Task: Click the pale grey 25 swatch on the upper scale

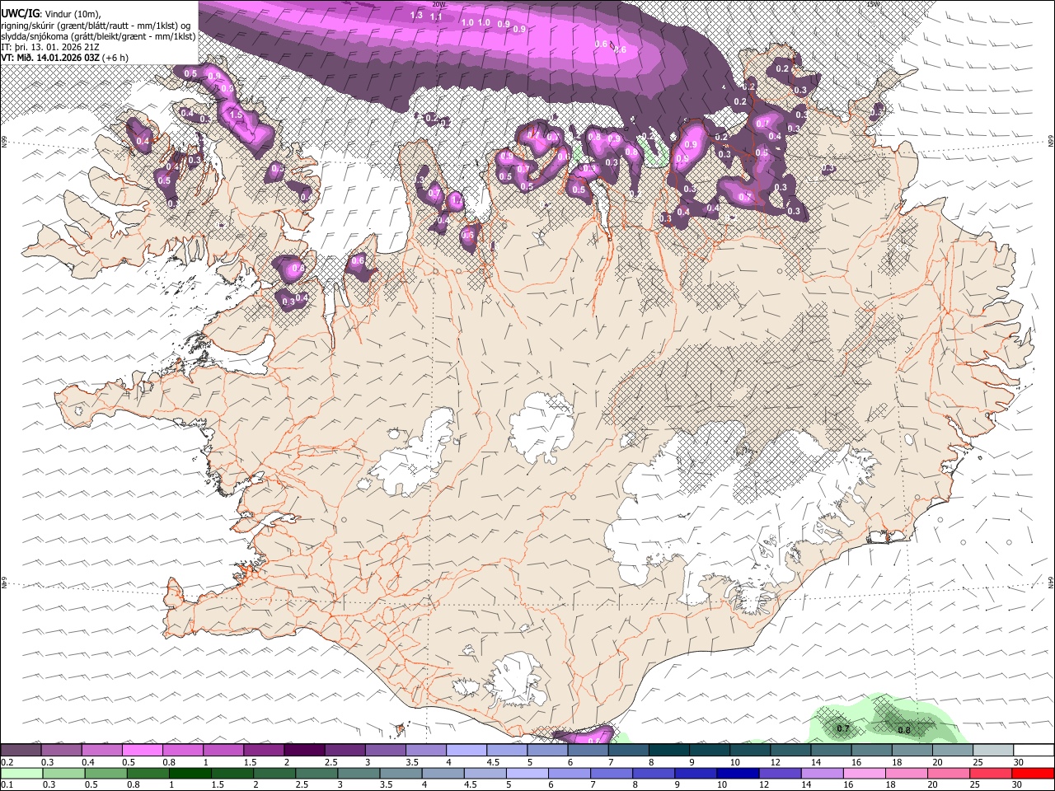Action: pyautogui.click(x=993, y=751)
